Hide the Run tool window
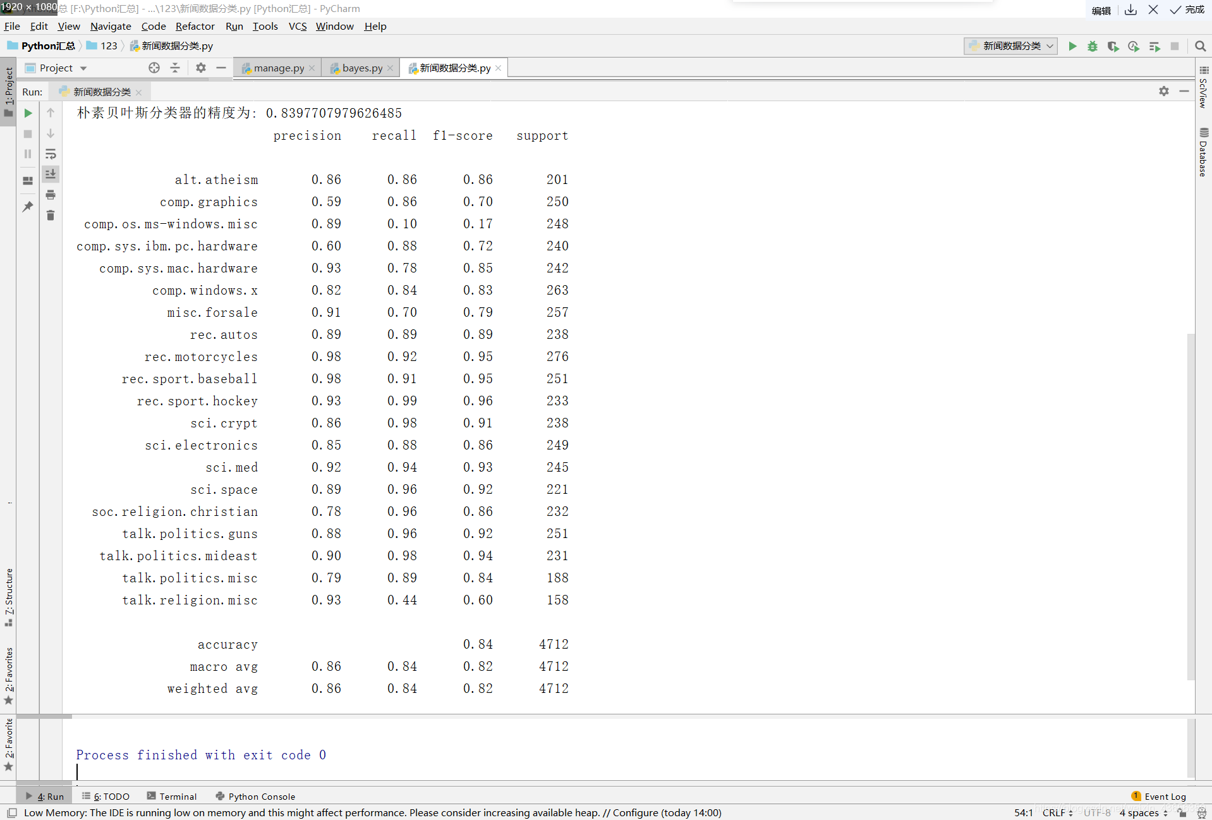This screenshot has height=820, width=1212. coord(1184,91)
